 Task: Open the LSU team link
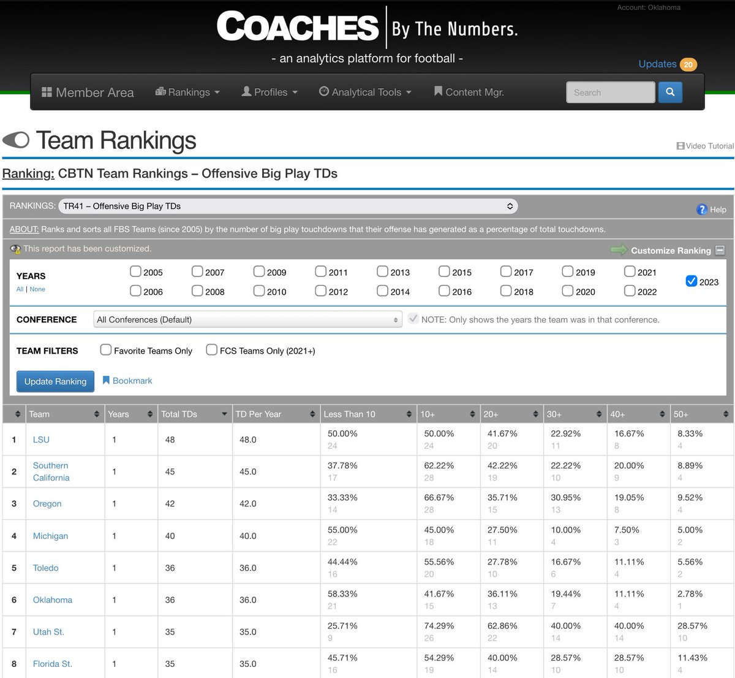tap(41, 440)
